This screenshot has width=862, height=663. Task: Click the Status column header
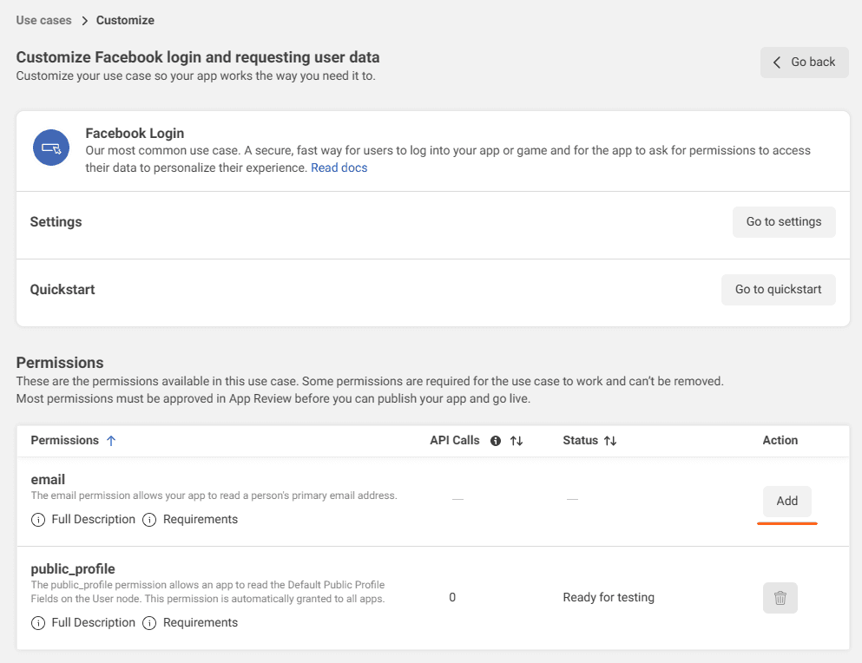pos(580,440)
